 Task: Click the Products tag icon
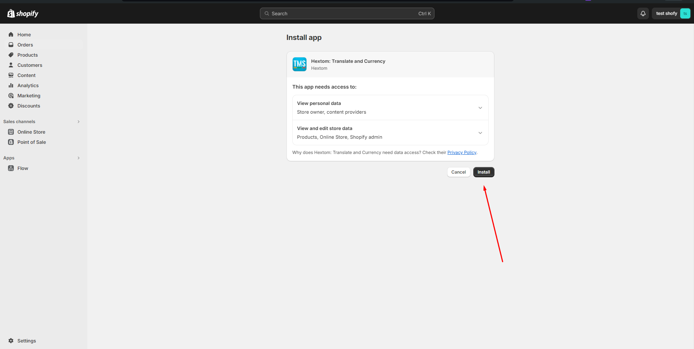pos(11,55)
